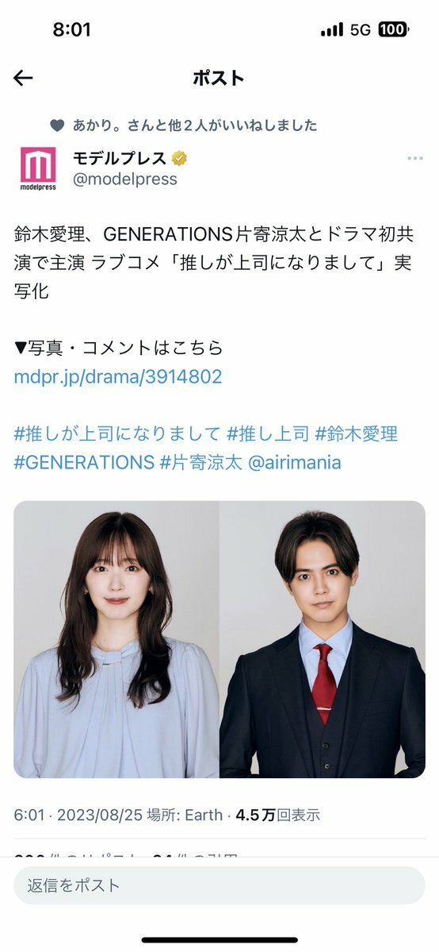Tap the back arrow icon
Image resolution: width=439 pixels, height=952 pixels.
tap(23, 78)
